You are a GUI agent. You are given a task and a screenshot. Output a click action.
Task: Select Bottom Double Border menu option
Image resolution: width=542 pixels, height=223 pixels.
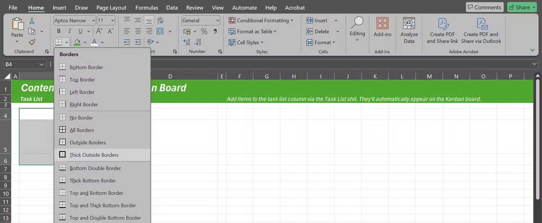point(102,168)
